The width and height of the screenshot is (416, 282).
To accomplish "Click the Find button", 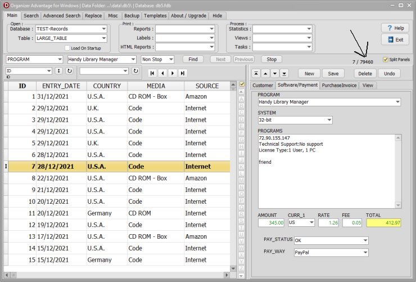I will click(193, 59).
